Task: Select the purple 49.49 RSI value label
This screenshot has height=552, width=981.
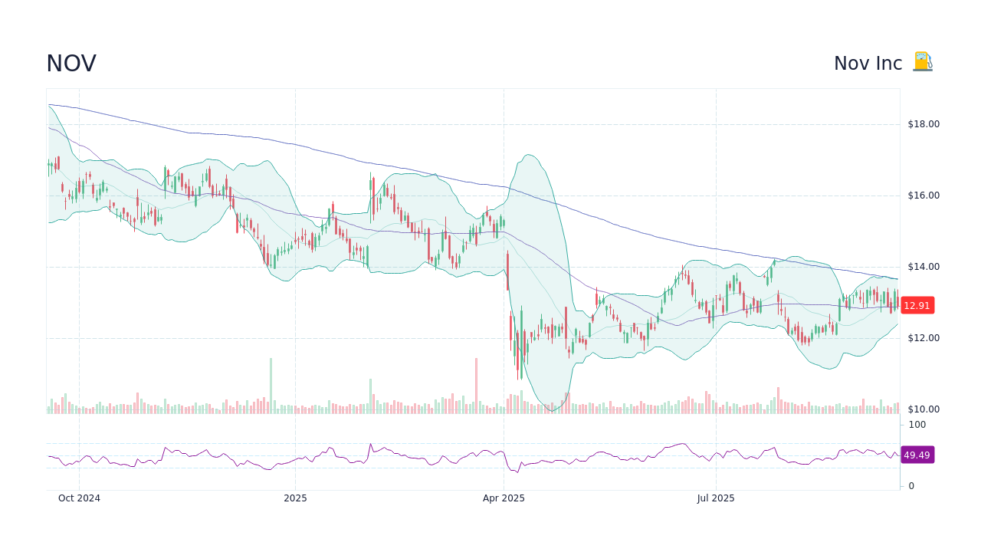Action: point(917,455)
